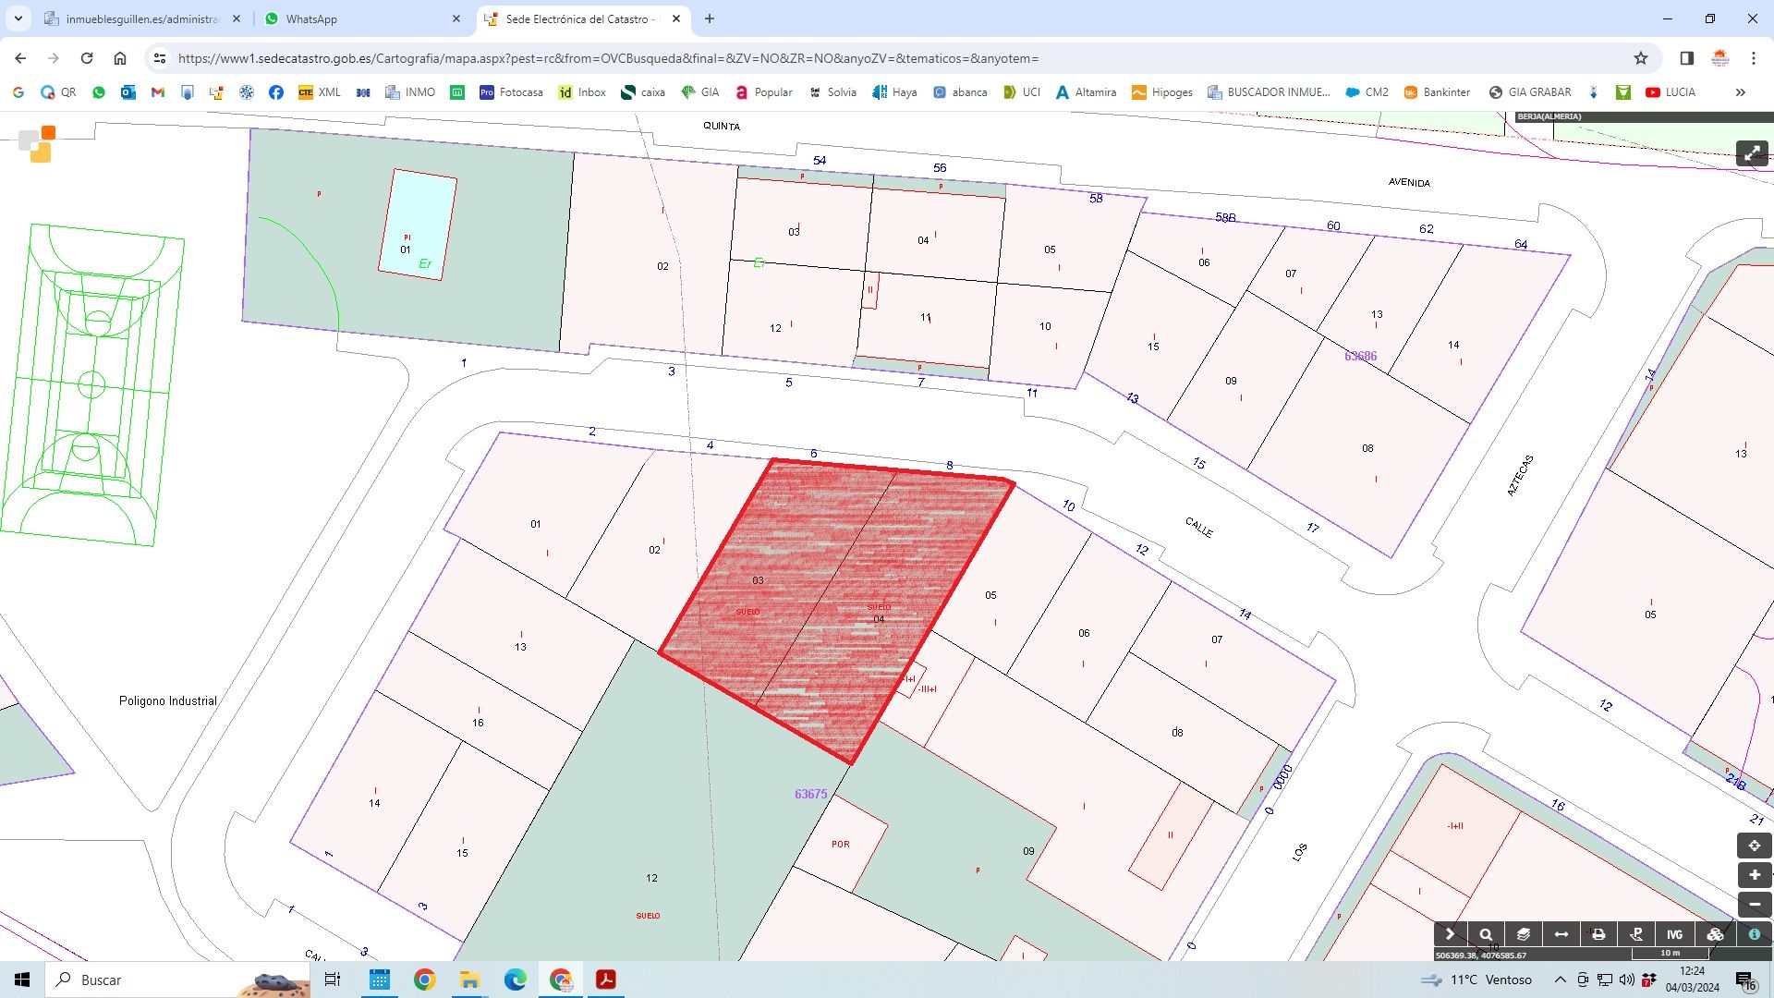This screenshot has height=998, width=1774.
Task: Open the tab search dropdown
Action: tap(18, 18)
